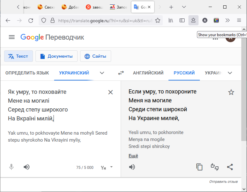The height and width of the screenshot is (192, 247).
Task: Bookmark this page in the address bar
Action: click(x=157, y=20)
